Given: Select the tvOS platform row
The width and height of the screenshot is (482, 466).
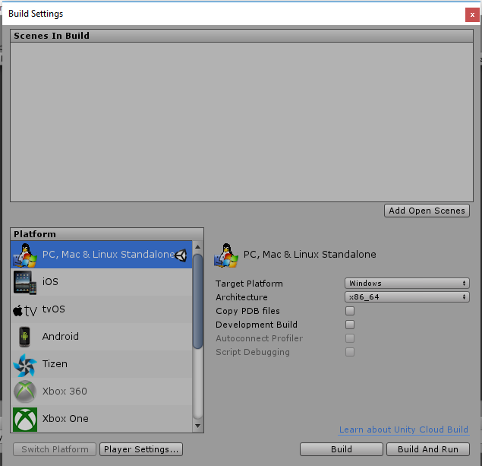Looking at the screenshot, I should pyautogui.click(x=102, y=309).
